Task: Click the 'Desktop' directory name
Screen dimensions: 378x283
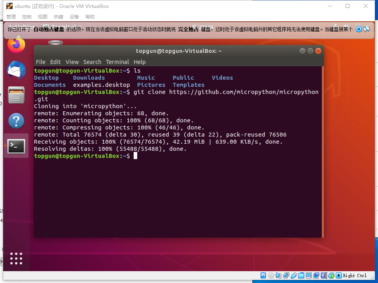Action: pos(46,78)
